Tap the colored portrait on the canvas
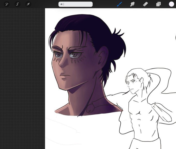 (87, 65)
